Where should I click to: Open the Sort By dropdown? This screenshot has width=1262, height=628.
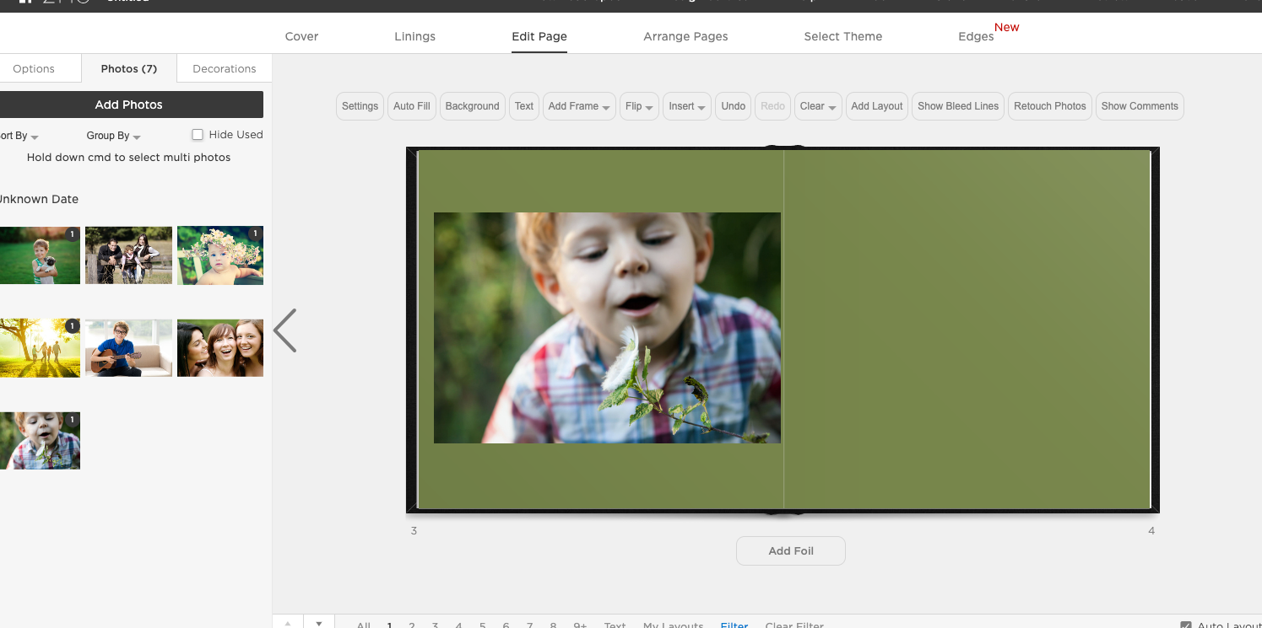click(19, 136)
